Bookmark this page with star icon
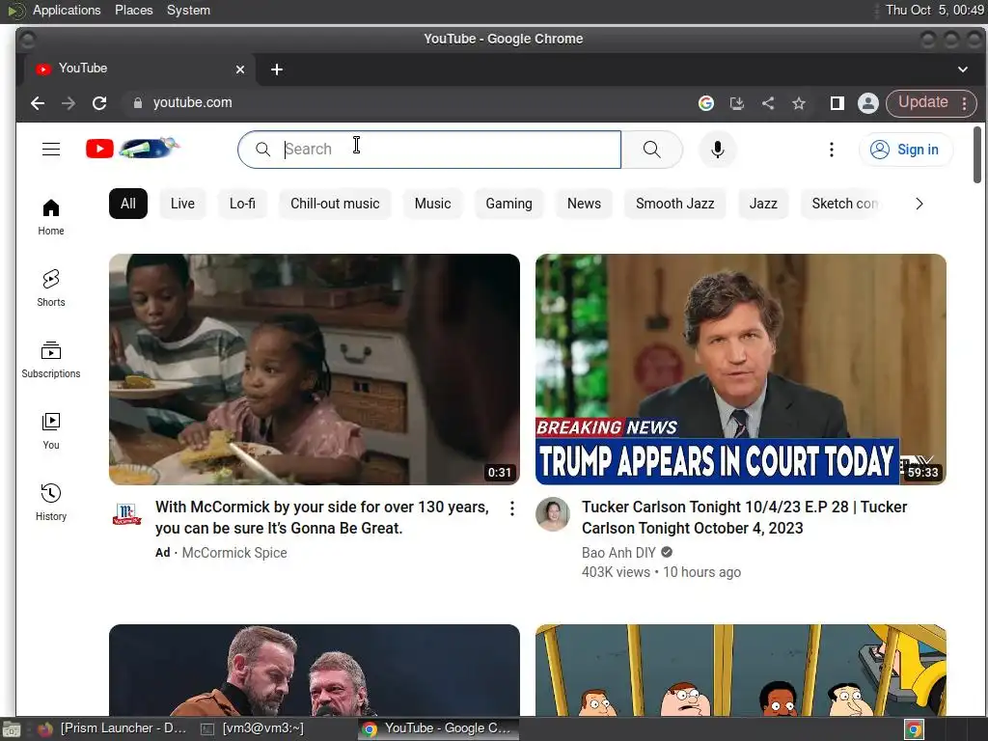The width and height of the screenshot is (988, 741). click(799, 102)
